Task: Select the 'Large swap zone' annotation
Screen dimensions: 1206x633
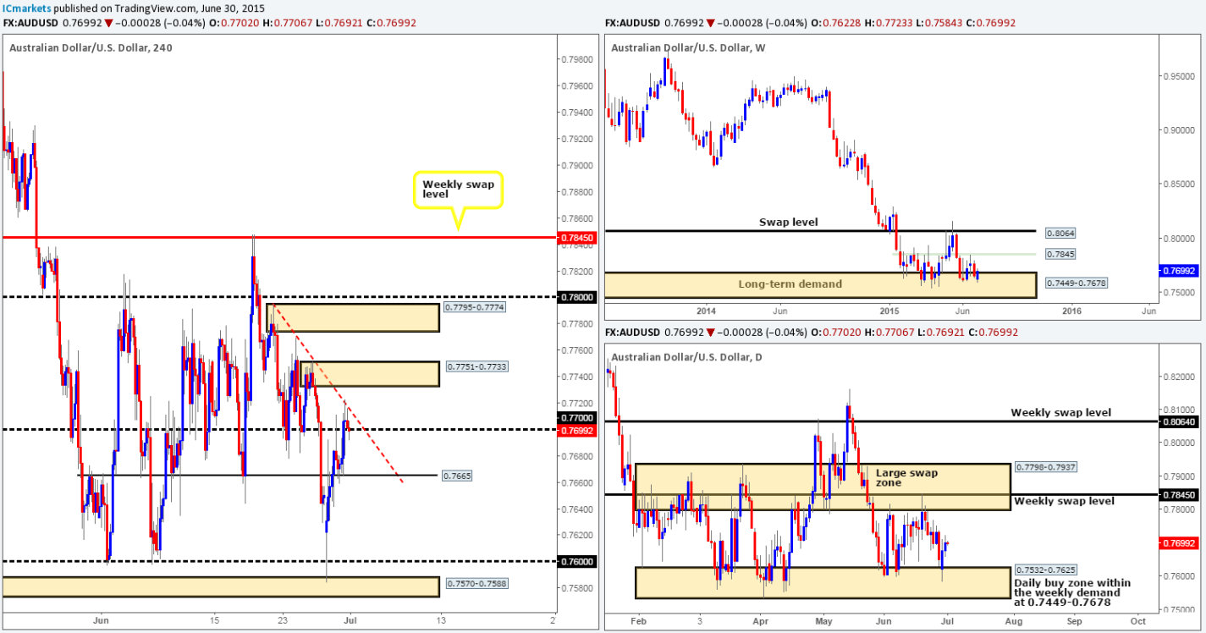Action: point(906,479)
